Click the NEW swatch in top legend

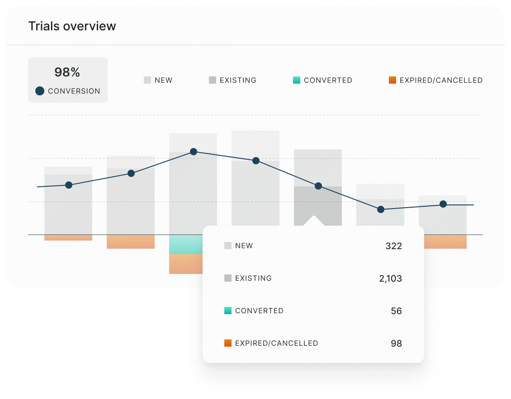147,80
